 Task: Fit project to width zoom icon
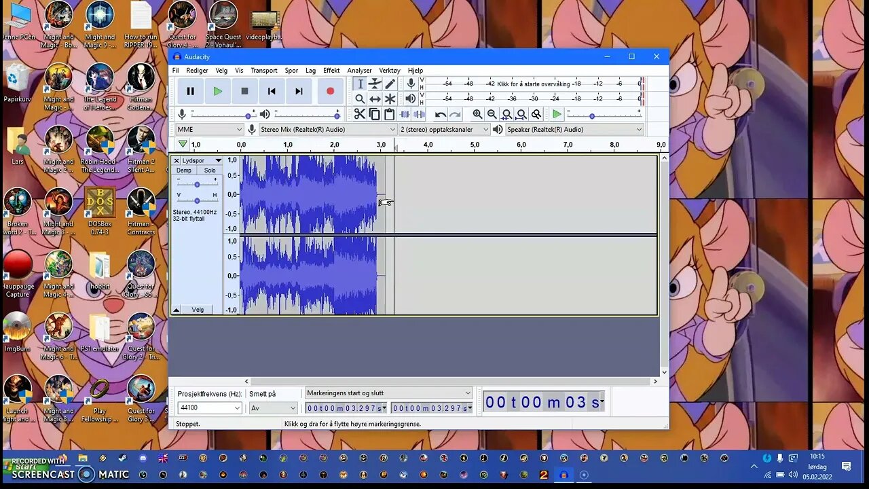(x=521, y=115)
